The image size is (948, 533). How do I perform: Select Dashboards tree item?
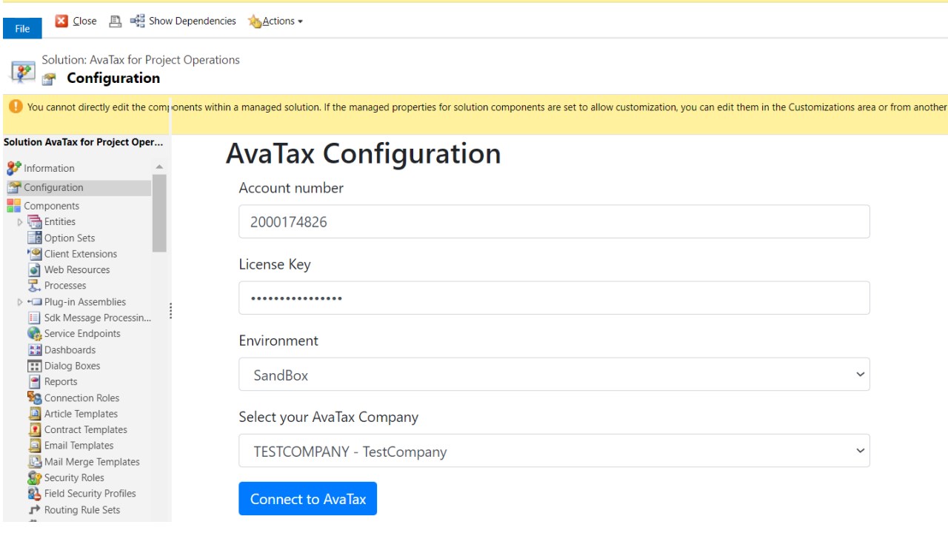[x=70, y=349]
